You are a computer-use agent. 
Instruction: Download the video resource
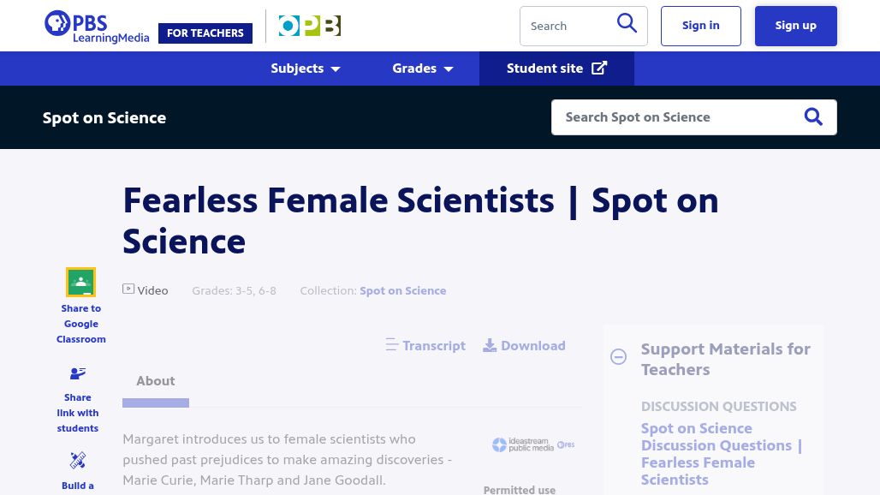click(524, 345)
